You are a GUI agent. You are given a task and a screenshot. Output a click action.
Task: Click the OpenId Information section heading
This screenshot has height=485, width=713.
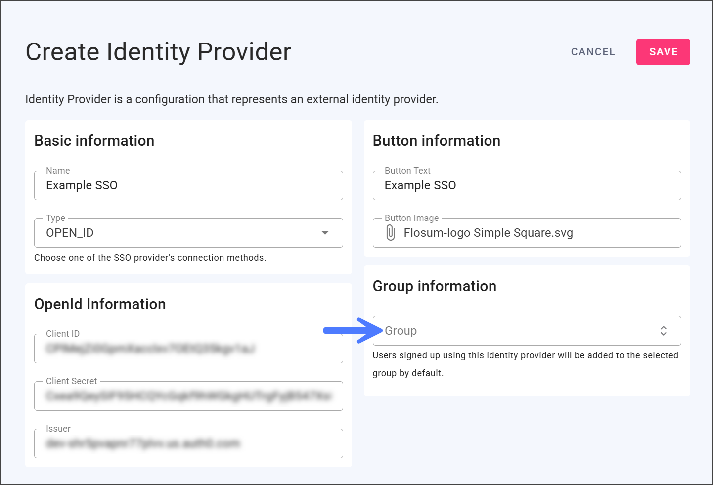[100, 304]
